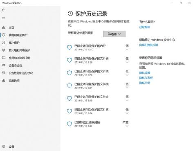Open the 隐私设置 link
The width and height of the screenshot is (193, 151).
[144, 73]
